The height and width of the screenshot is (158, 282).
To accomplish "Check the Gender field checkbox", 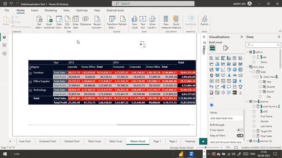I will click(x=254, y=121).
